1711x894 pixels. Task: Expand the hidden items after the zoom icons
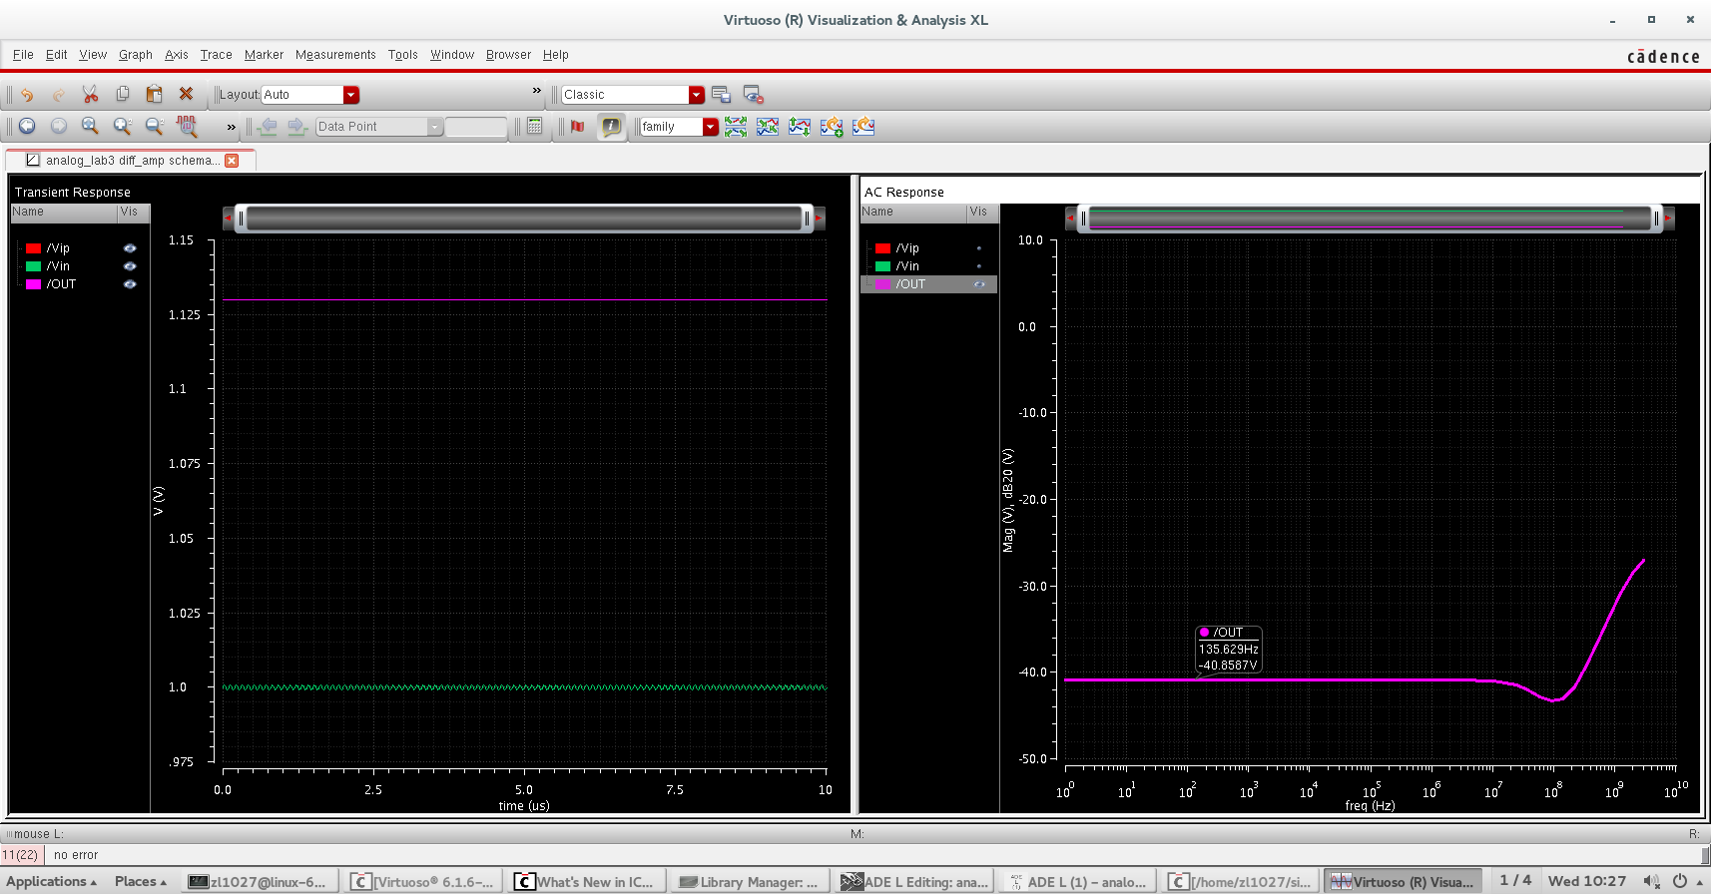coord(232,127)
